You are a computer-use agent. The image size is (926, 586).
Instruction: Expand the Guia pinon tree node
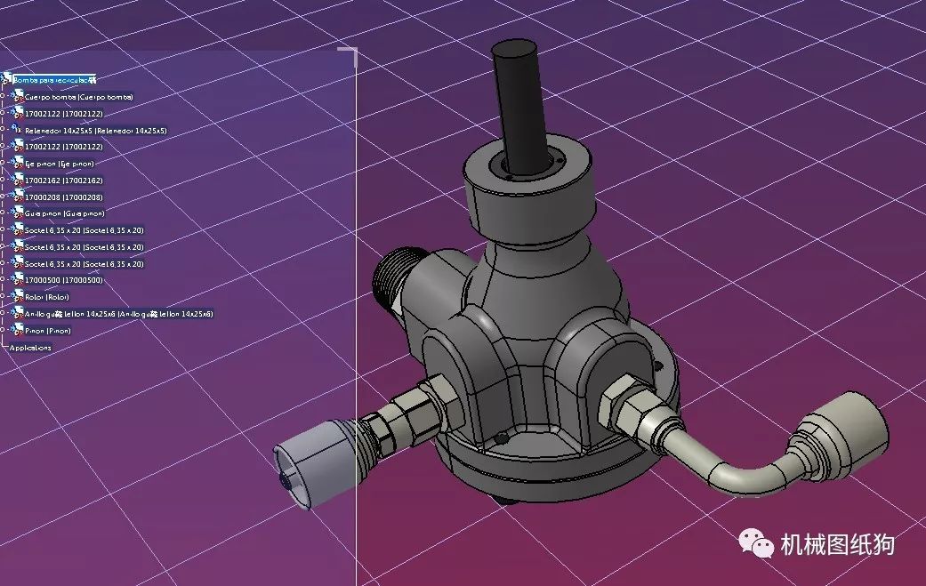[3, 213]
